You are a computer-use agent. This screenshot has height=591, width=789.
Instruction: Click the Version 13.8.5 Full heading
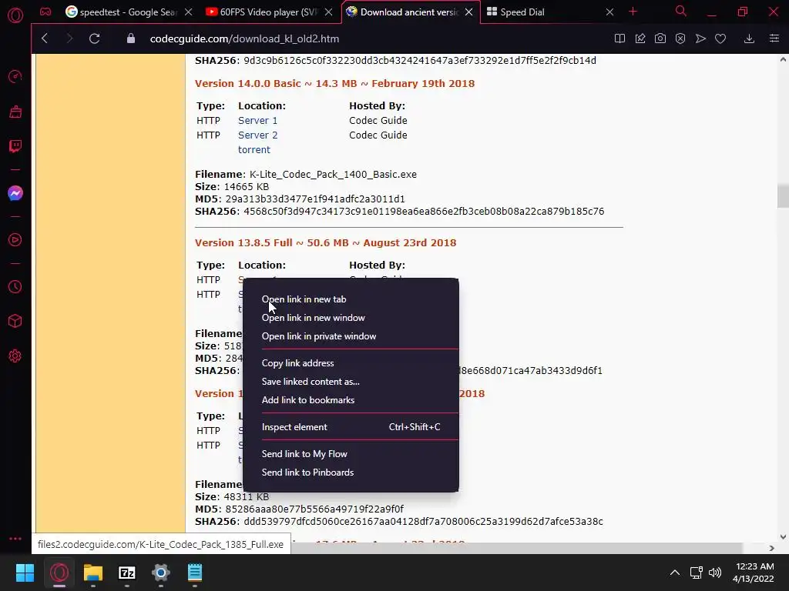coord(326,242)
